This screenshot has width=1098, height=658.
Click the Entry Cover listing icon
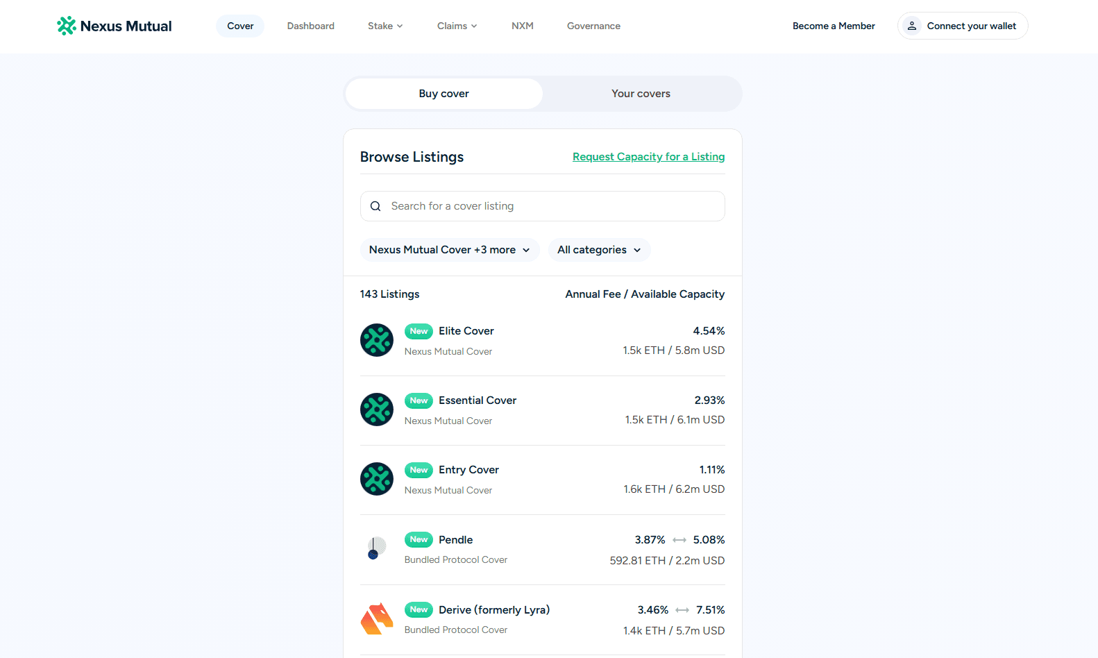tap(377, 479)
